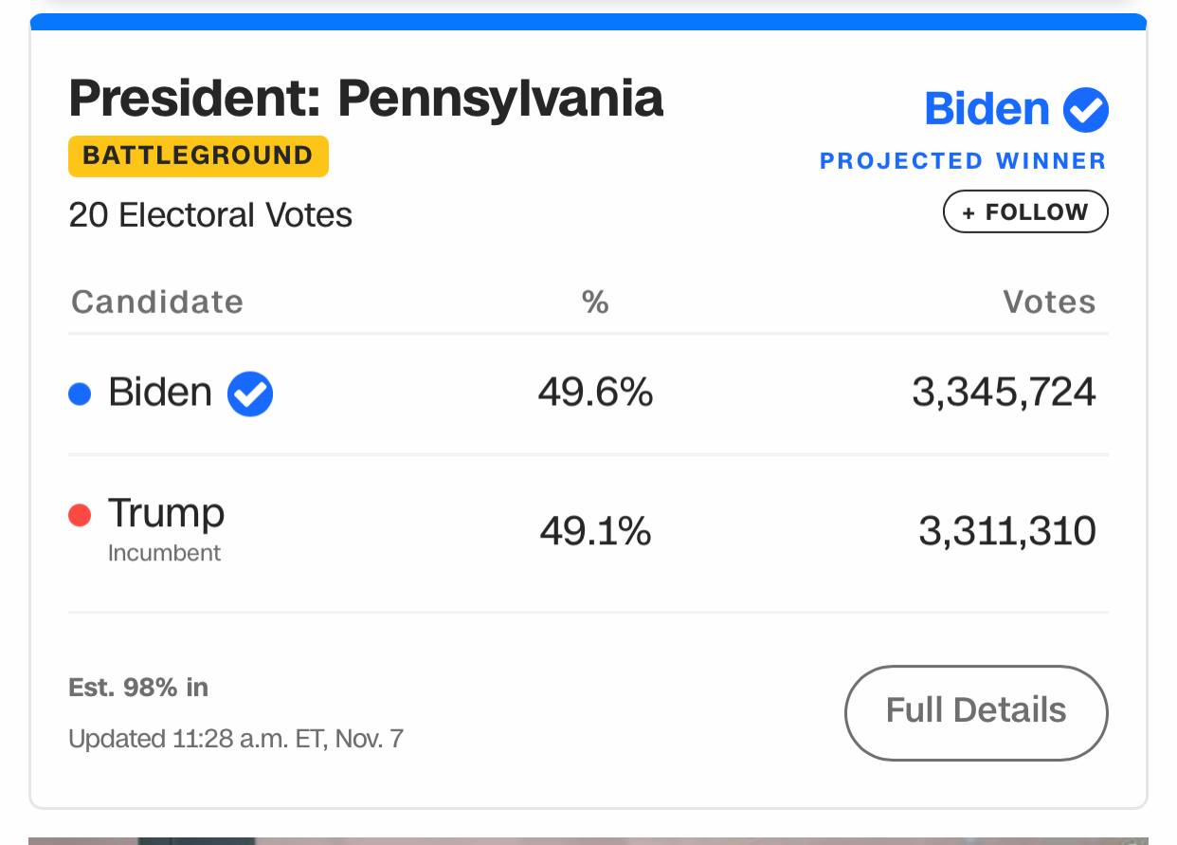This screenshot has width=1177, height=845.
Task: Click the PROJECTED WINNER label
Action: point(963,161)
